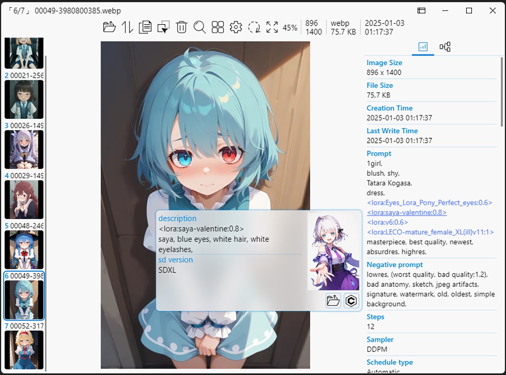Click the 'description' label in popup
This screenshot has width=506, height=375.
tap(177, 218)
